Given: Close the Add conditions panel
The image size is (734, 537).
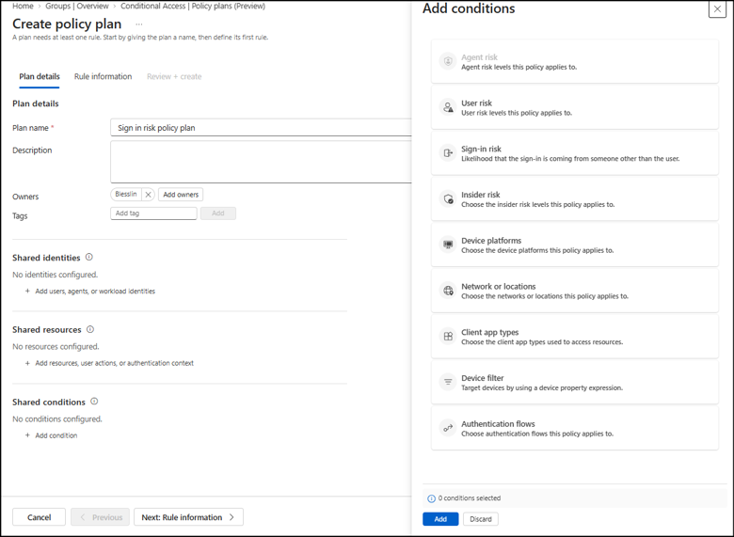Looking at the screenshot, I should 717,8.
